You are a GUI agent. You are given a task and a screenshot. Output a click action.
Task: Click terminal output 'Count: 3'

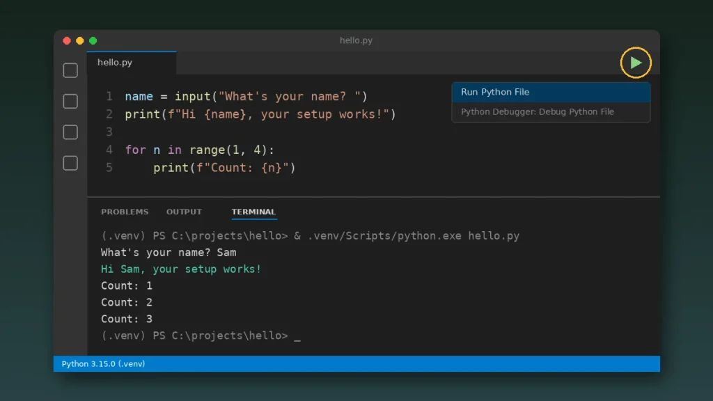tap(127, 319)
